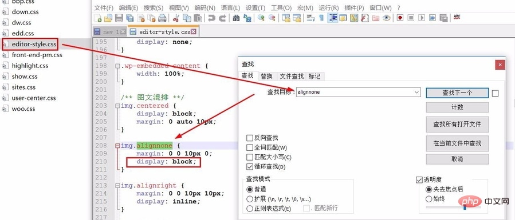
Task: Select the 普通 search mode radio
Action: tap(250, 189)
